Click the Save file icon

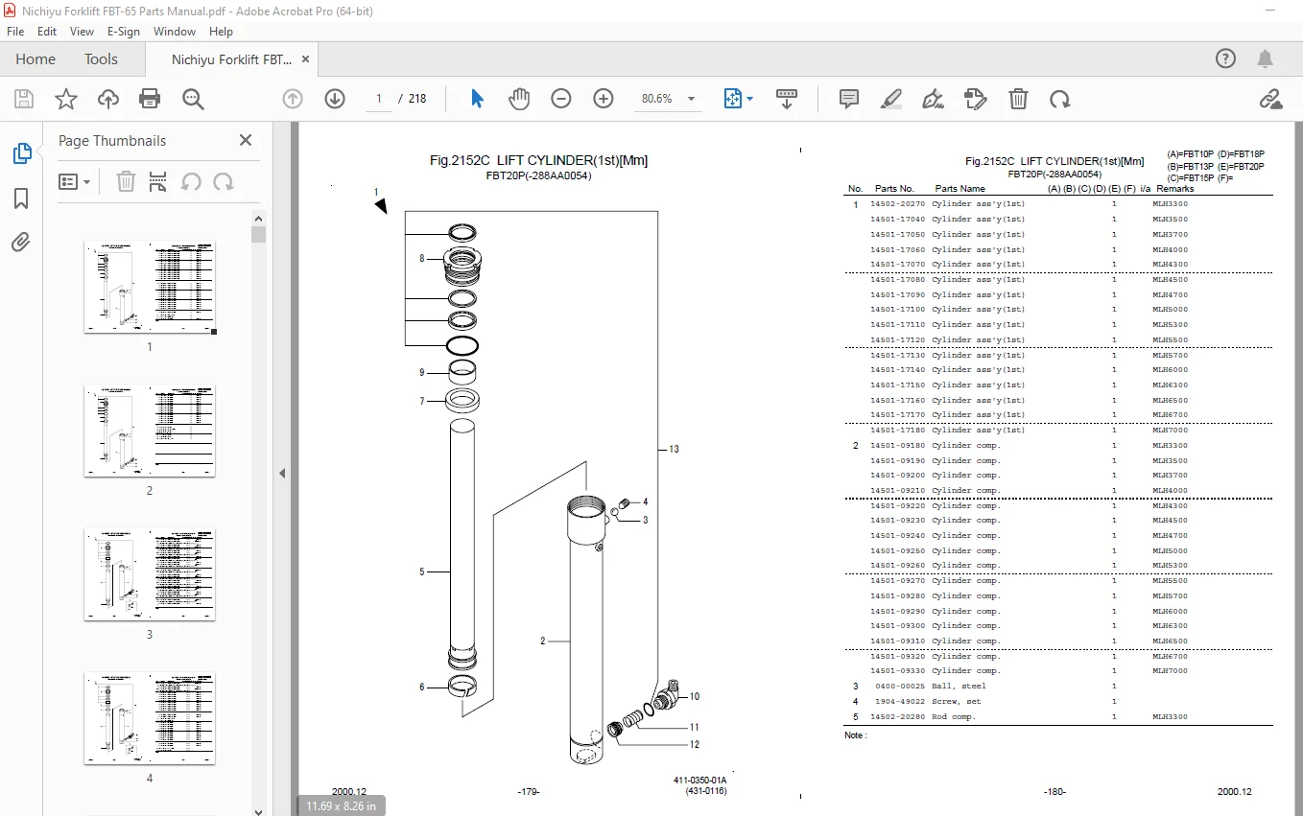click(24, 99)
